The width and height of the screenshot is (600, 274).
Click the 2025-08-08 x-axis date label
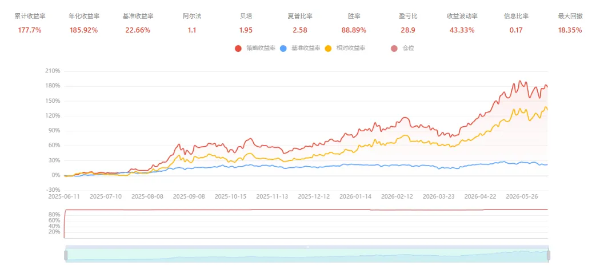tap(147, 196)
